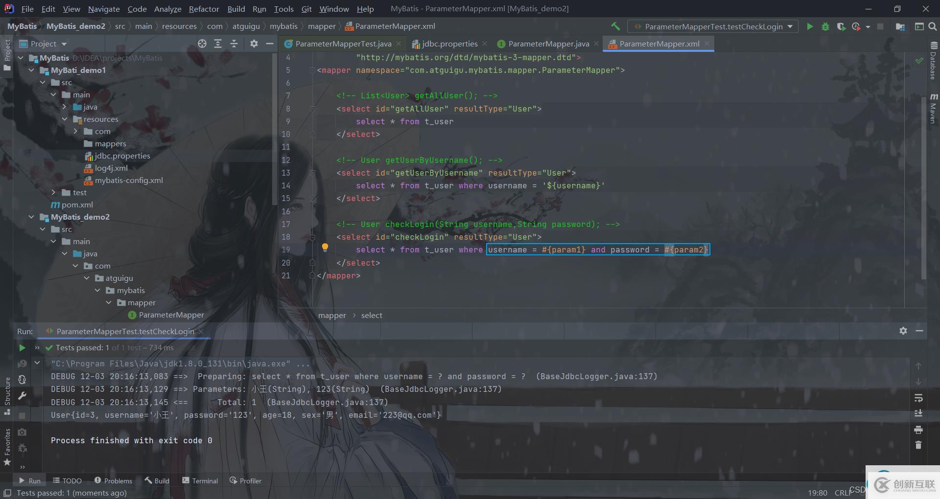This screenshot has height=499, width=940.
Task: Open Project Structure icon in toolbar
Action: [900, 26]
